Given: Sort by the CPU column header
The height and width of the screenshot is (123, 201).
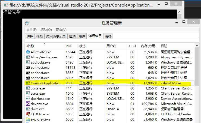Looking at the screenshot, I should tap(133, 46).
